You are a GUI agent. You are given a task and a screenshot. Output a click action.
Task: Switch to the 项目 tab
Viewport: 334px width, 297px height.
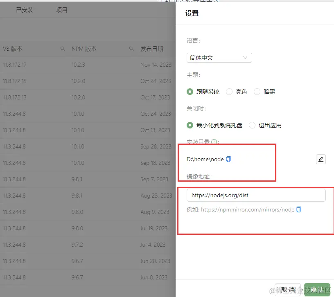61,10
